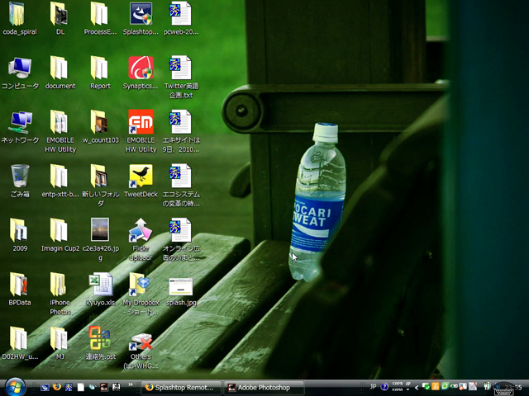The height and width of the screenshot is (396, 529).
Task: Open the w_count103 folder
Action: (x=100, y=122)
